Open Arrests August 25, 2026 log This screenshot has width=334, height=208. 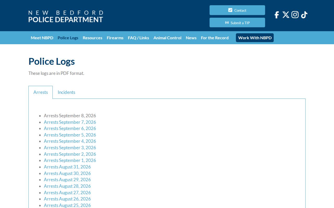click(67, 205)
